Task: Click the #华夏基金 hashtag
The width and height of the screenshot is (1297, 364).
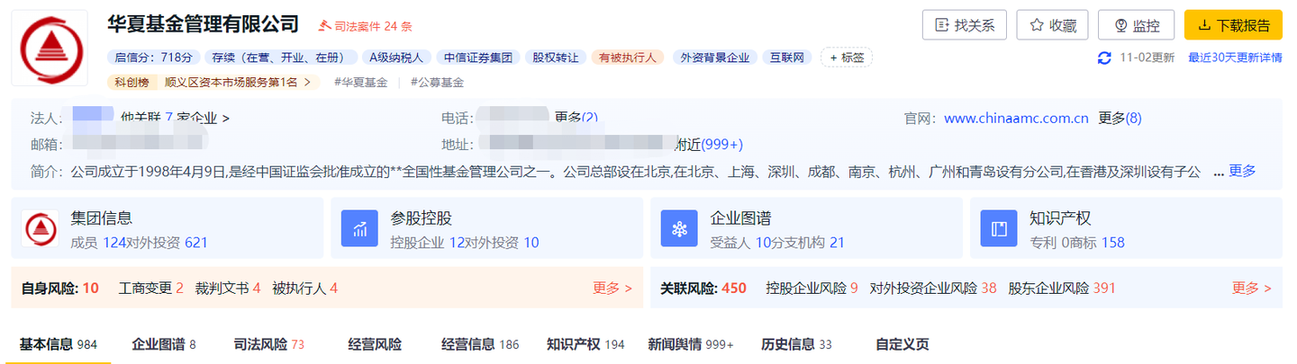Action: pyautogui.click(x=360, y=82)
